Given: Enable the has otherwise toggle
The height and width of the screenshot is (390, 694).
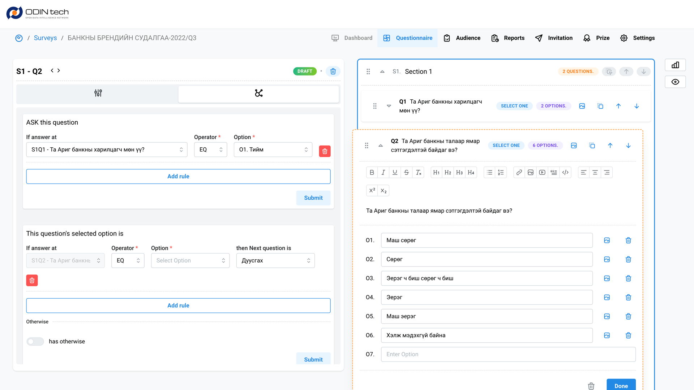Looking at the screenshot, I should [x=35, y=342].
